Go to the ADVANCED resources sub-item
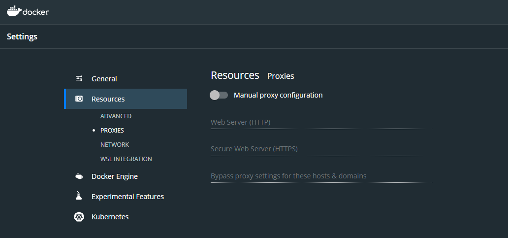This screenshot has width=508, height=238. point(116,116)
